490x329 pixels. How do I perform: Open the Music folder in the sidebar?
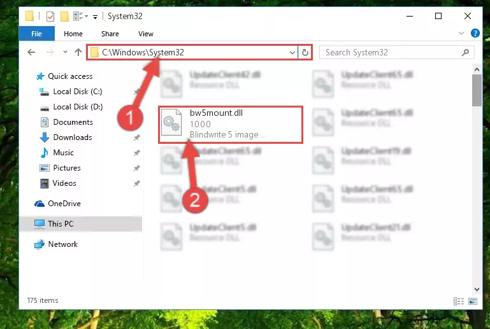pyautogui.click(x=63, y=153)
